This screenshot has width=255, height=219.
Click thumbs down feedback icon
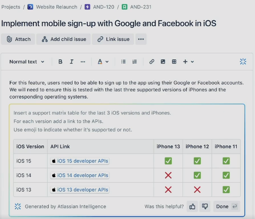click(x=205, y=207)
